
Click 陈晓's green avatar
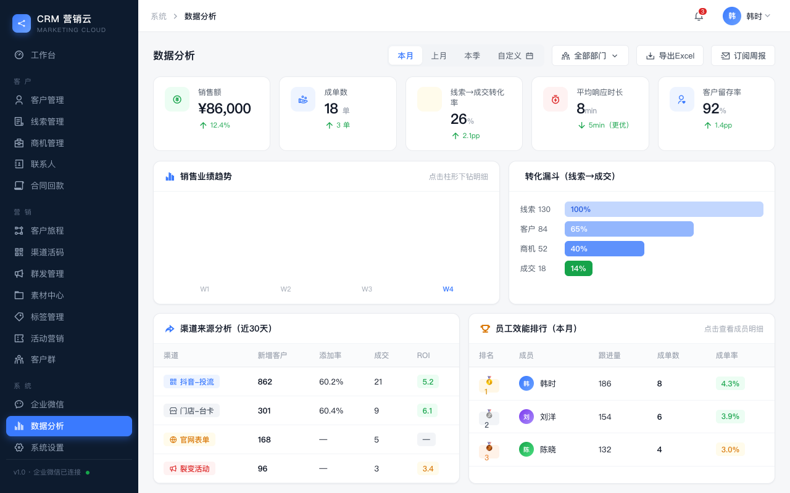click(x=526, y=449)
